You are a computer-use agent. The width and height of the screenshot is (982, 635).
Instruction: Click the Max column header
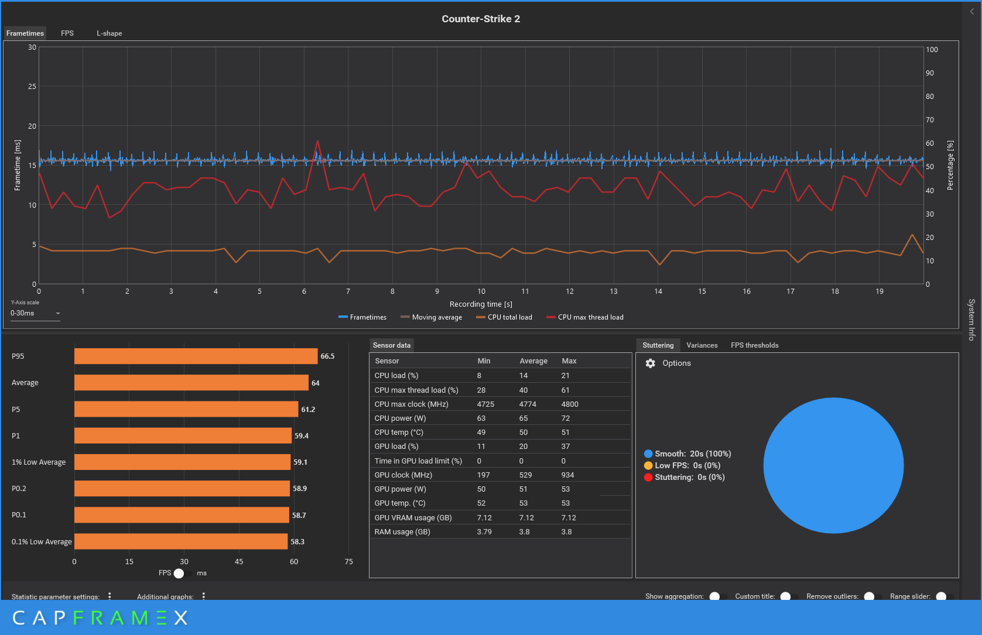[569, 361]
